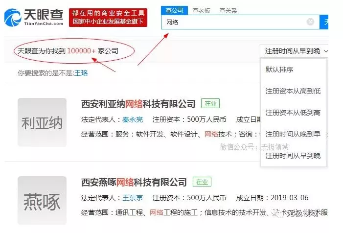Click the 利亚纳 company logo thumbnail
The width and height of the screenshot is (343, 233).
pyautogui.click(x=42, y=122)
